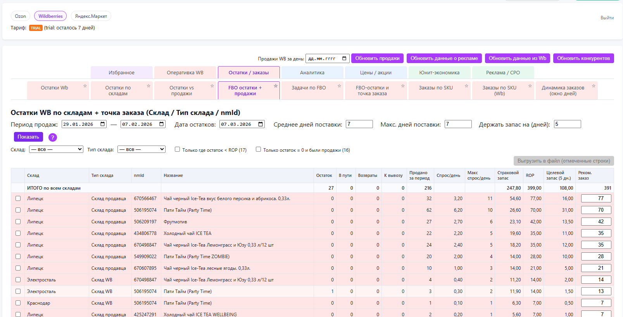Open the Реклама / CPO tab

pyautogui.click(x=503, y=72)
